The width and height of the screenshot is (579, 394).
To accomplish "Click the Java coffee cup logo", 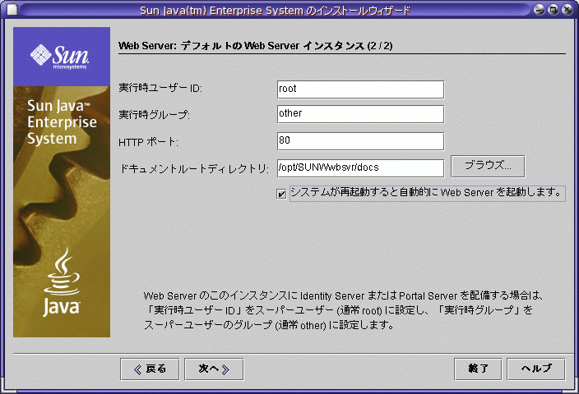I will pyautogui.click(x=62, y=282).
